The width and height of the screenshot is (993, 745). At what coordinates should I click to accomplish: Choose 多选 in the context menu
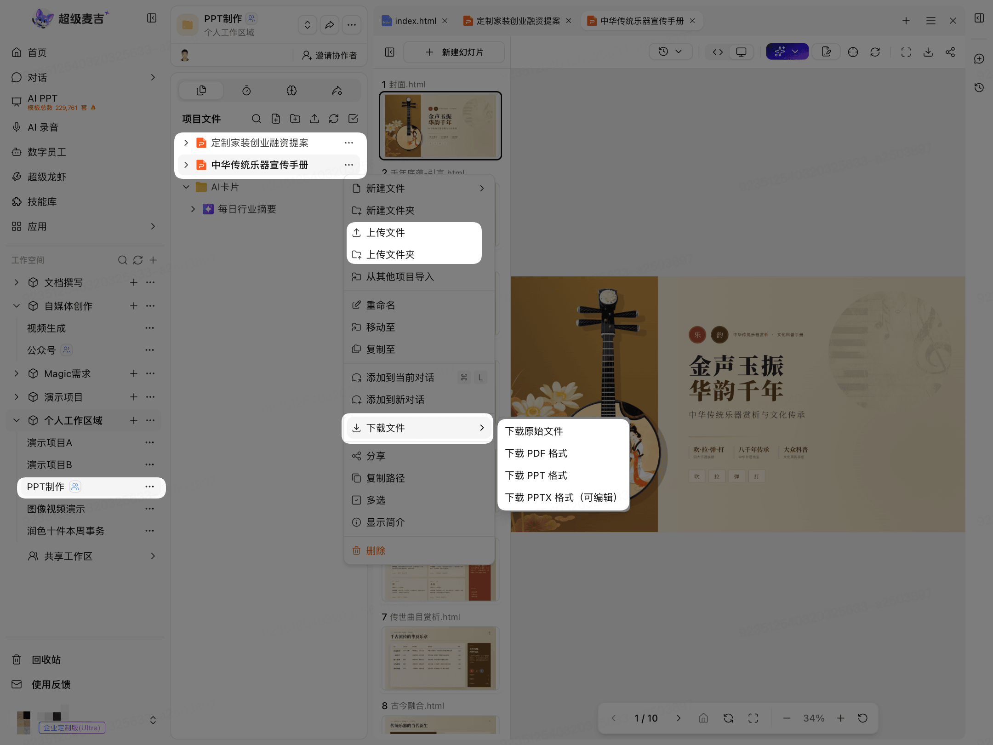click(418, 500)
